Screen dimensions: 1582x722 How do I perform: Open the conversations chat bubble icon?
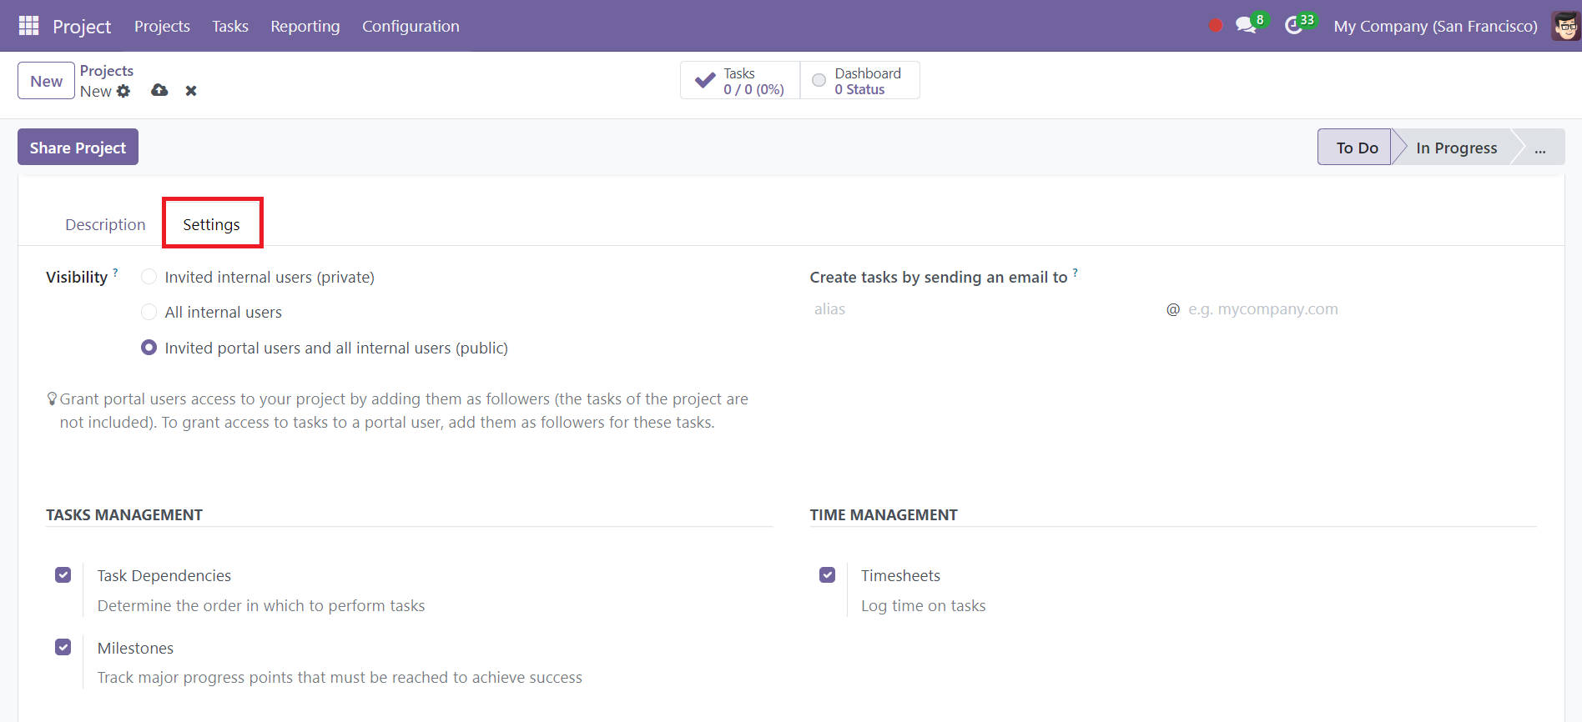pyautogui.click(x=1246, y=26)
